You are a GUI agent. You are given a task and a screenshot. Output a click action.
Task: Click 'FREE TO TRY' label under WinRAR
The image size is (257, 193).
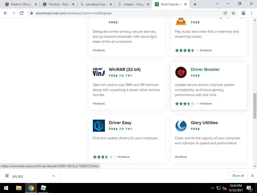120,76
